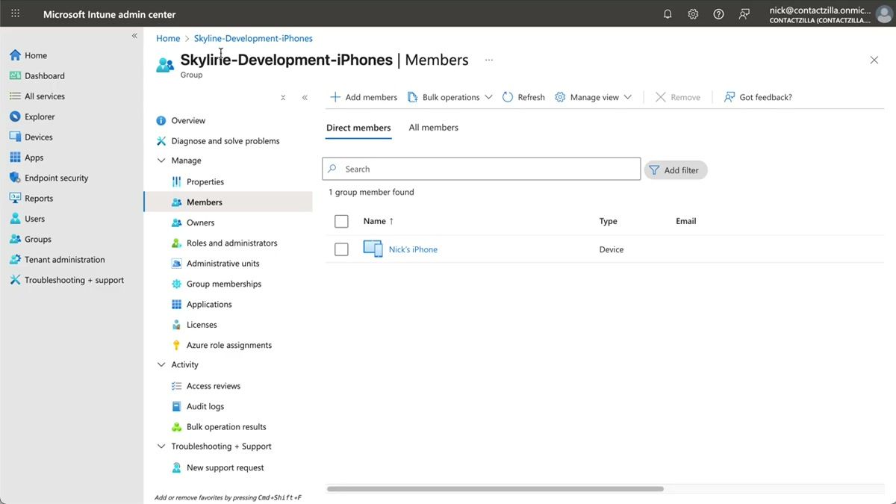Click inside the Search members field
The image size is (896, 504).
coord(480,169)
